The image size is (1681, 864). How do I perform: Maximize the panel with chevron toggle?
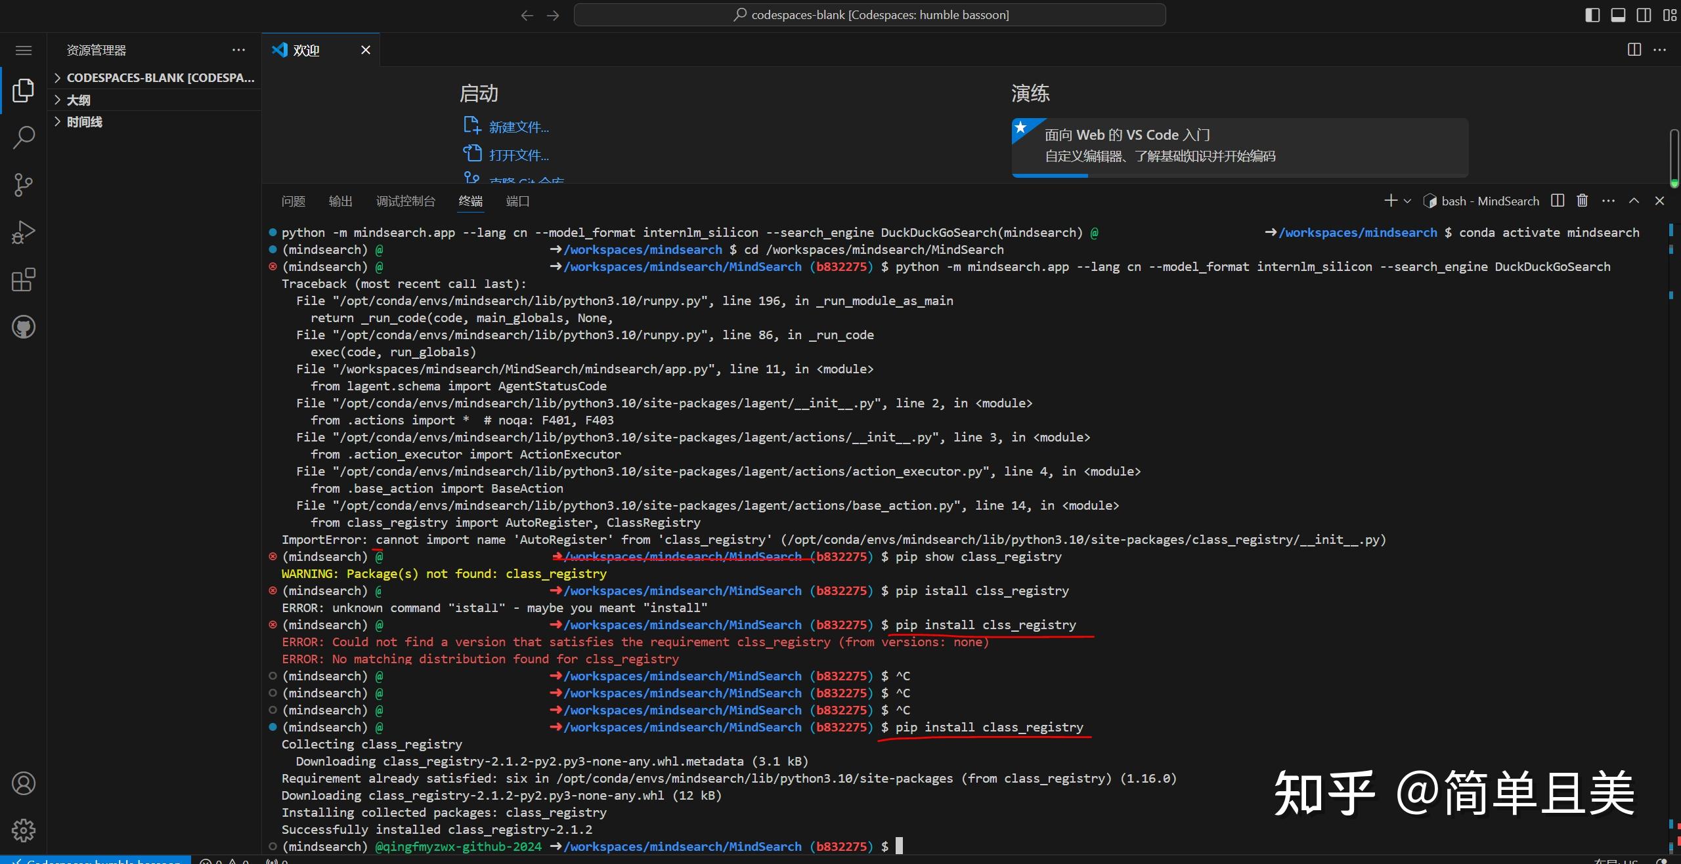click(x=1634, y=201)
